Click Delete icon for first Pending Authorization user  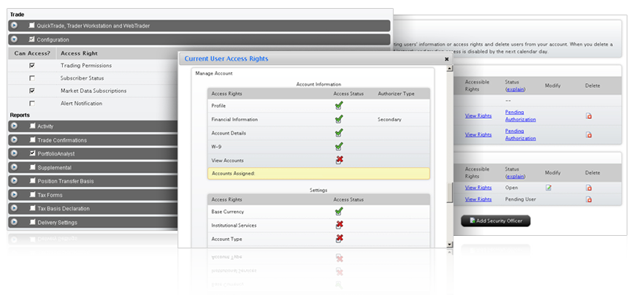(589, 115)
